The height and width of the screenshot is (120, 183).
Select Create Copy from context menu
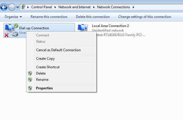click(x=45, y=59)
